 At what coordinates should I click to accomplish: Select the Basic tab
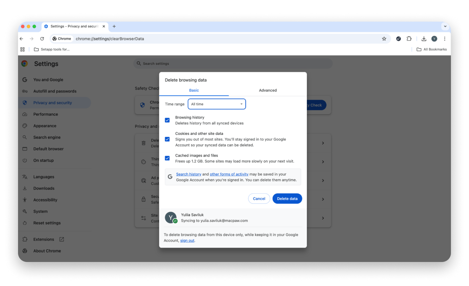tap(194, 90)
